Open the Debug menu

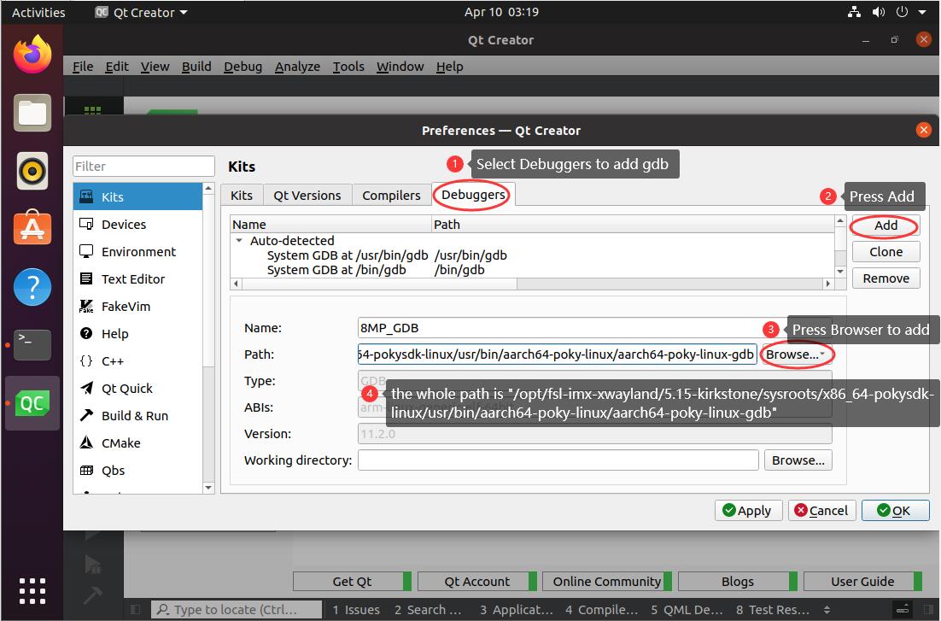click(243, 67)
